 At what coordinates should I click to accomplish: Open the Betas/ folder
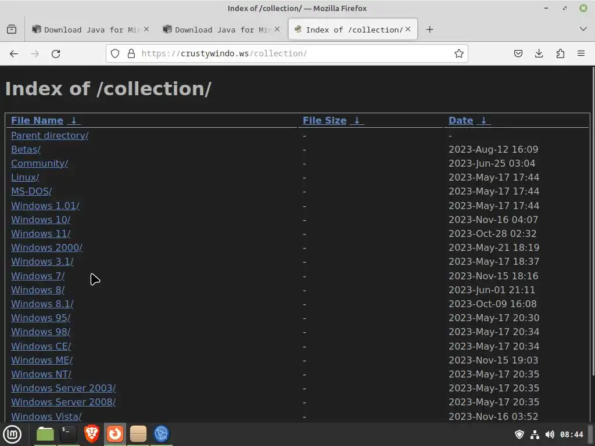tap(26, 149)
